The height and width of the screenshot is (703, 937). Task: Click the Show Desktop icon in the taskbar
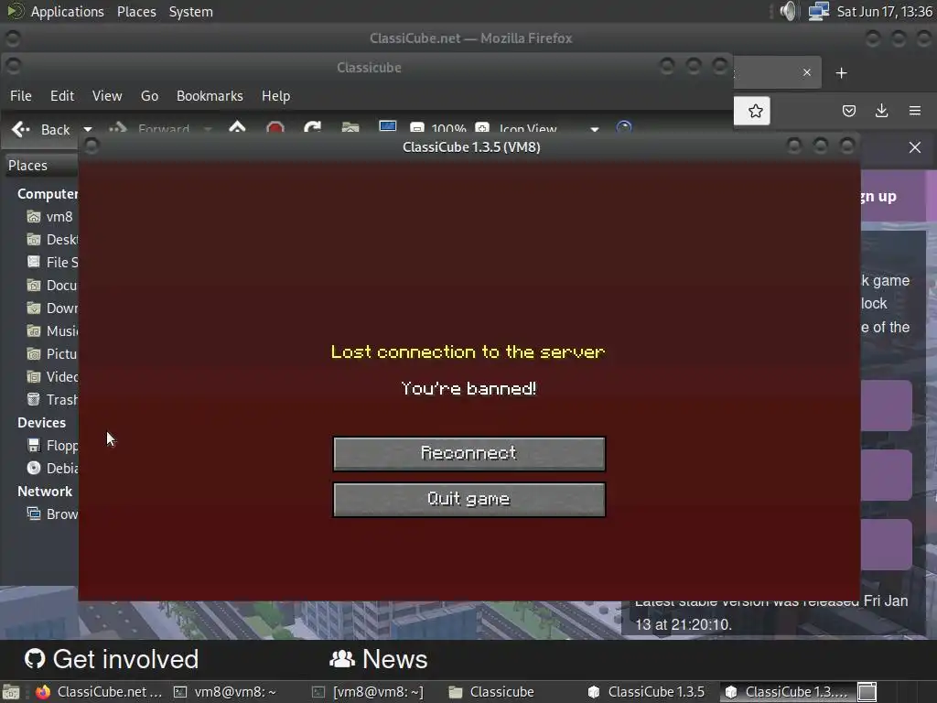click(11, 692)
